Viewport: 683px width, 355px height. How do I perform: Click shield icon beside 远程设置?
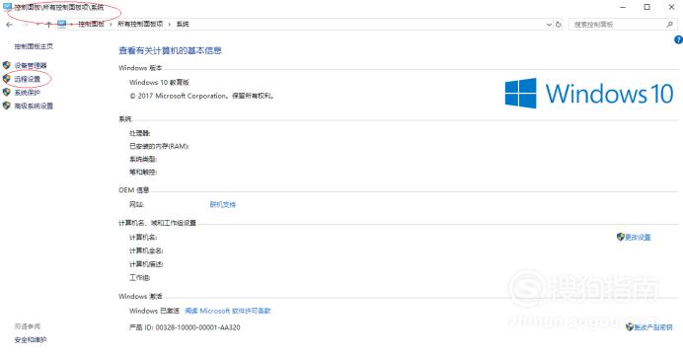coord(7,79)
